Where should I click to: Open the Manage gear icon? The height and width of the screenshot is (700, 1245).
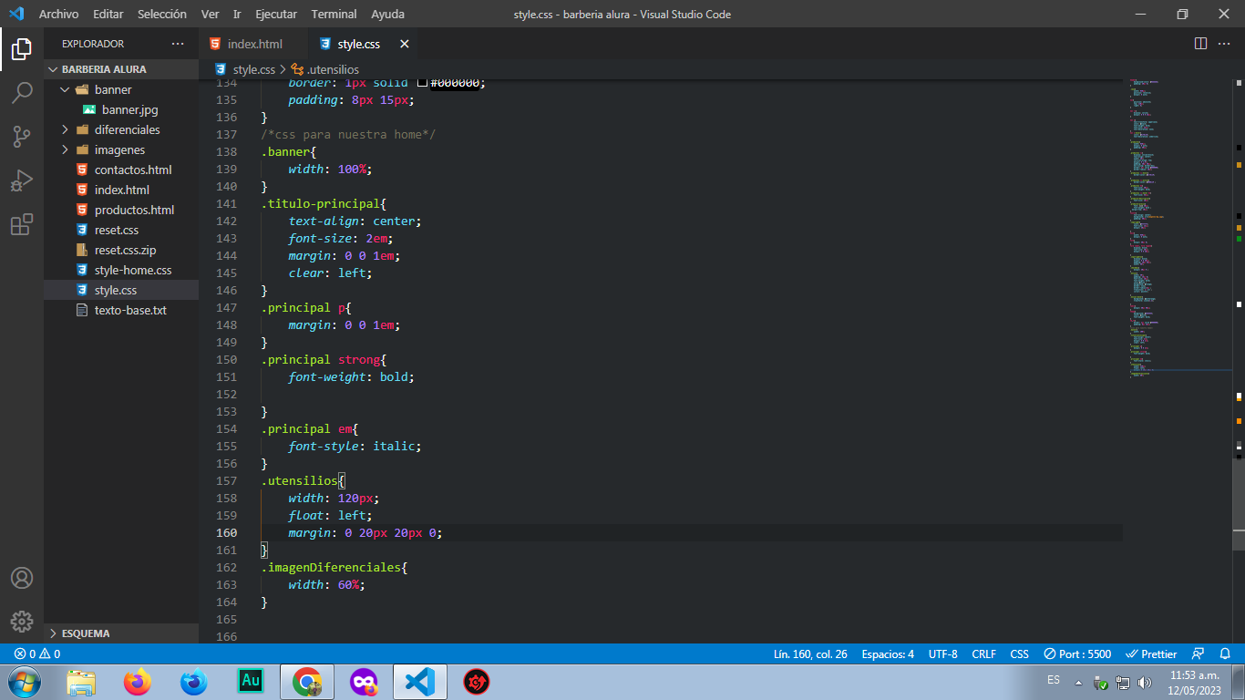pos(22,622)
